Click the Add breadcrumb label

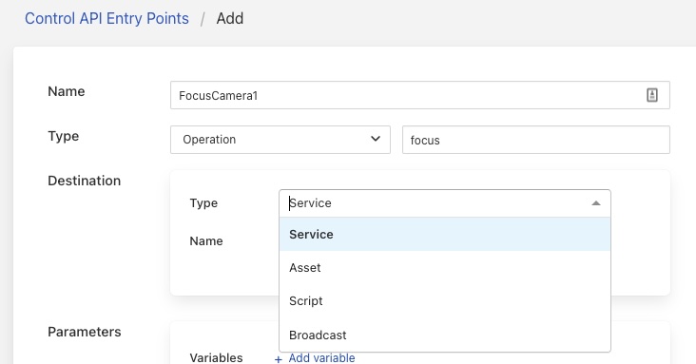pos(230,19)
